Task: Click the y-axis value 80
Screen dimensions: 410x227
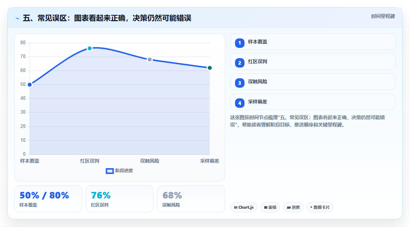Action: point(23,42)
